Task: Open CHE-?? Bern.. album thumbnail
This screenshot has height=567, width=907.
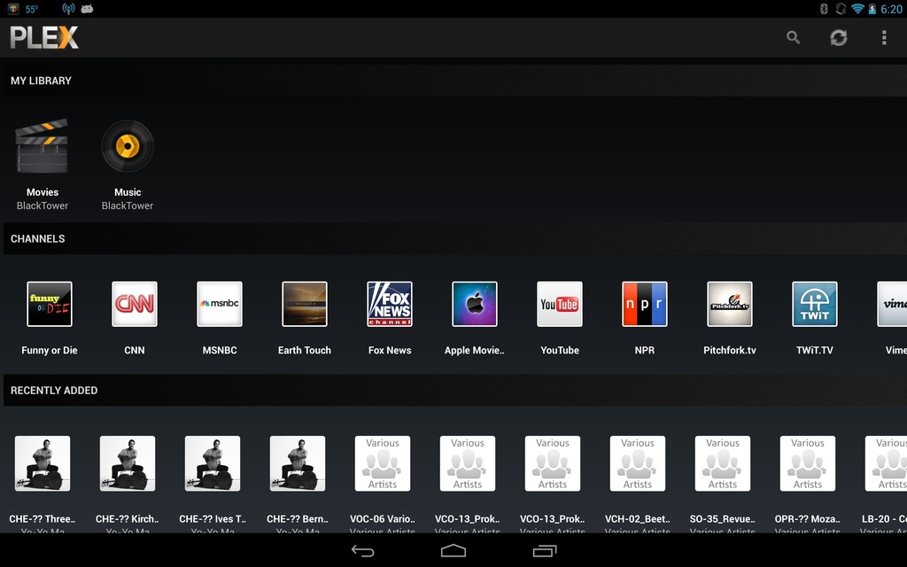Action: [298, 463]
